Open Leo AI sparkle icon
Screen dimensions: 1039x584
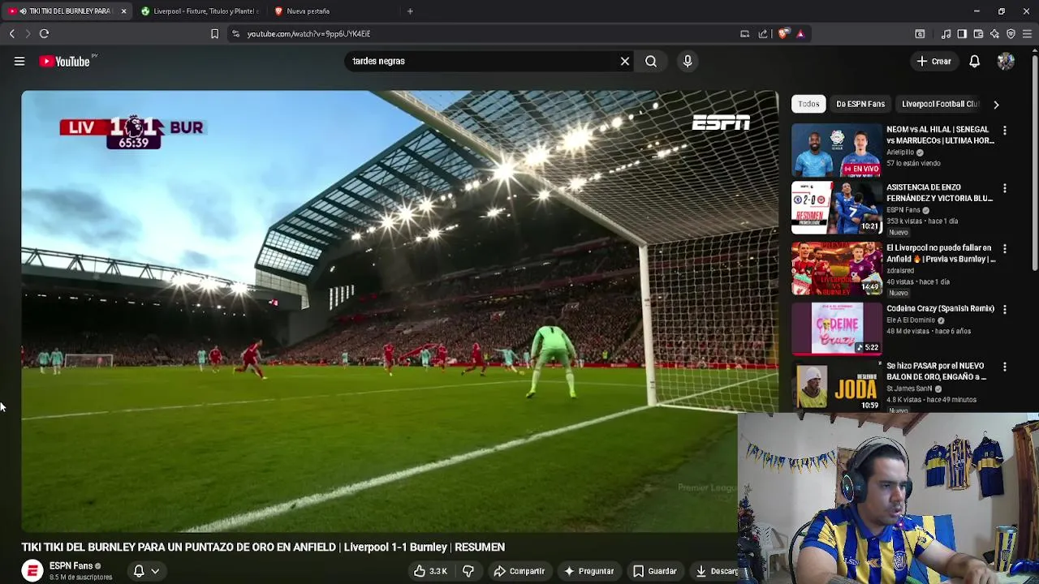(x=994, y=33)
